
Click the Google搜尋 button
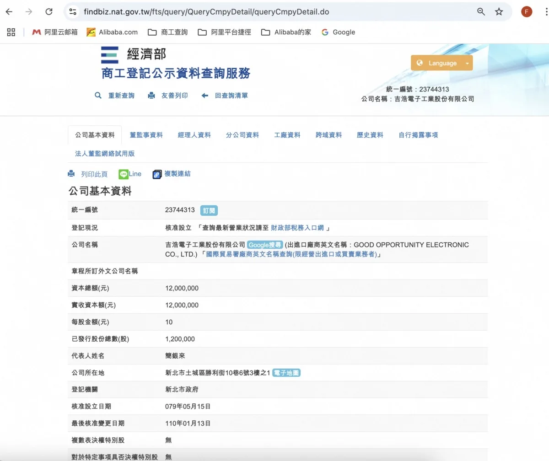tap(265, 245)
